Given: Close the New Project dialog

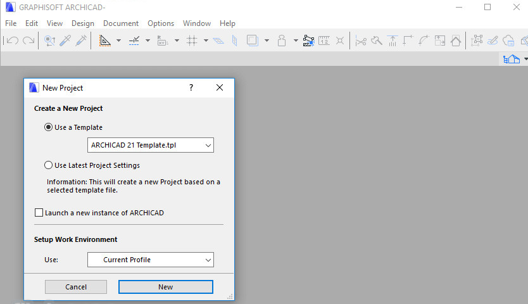Looking at the screenshot, I should [x=220, y=87].
